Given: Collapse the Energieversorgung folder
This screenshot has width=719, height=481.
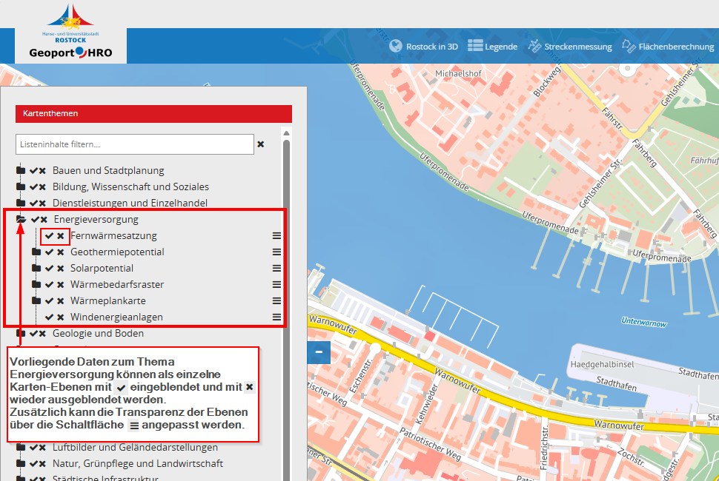Looking at the screenshot, I should pos(21,220).
